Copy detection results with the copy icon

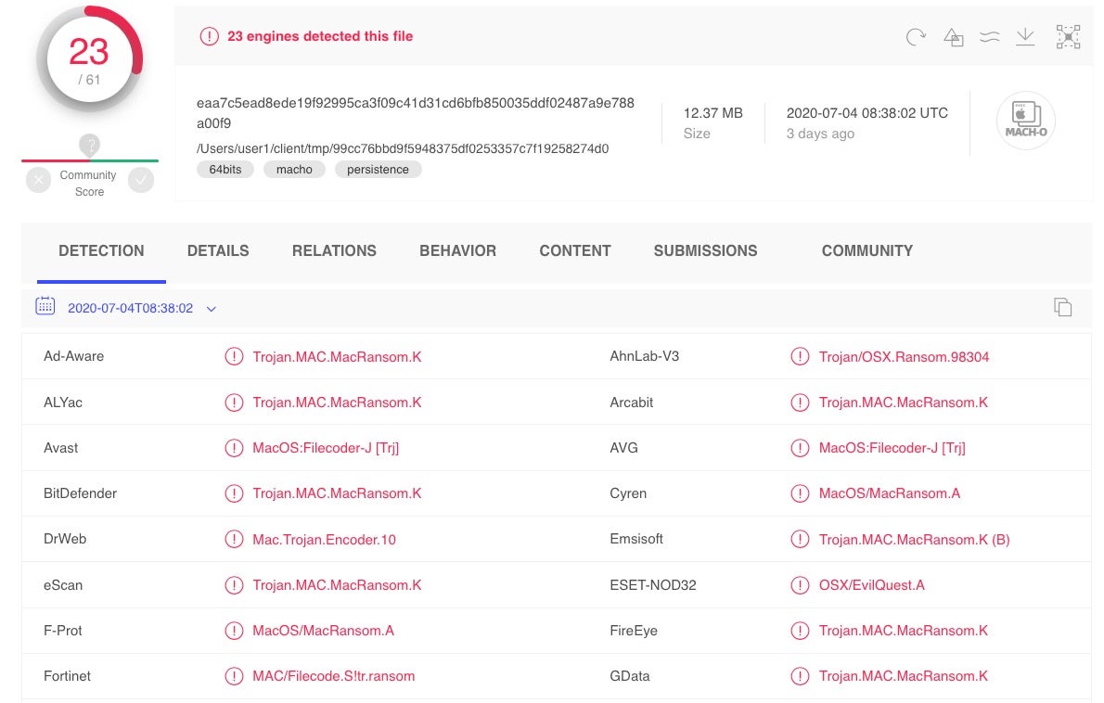tap(1062, 307)
